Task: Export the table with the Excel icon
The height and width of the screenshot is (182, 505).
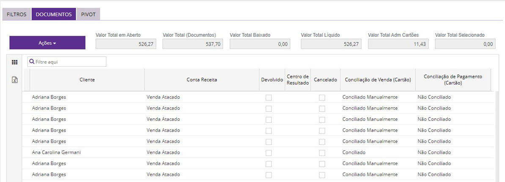Action: click(14, 80)
